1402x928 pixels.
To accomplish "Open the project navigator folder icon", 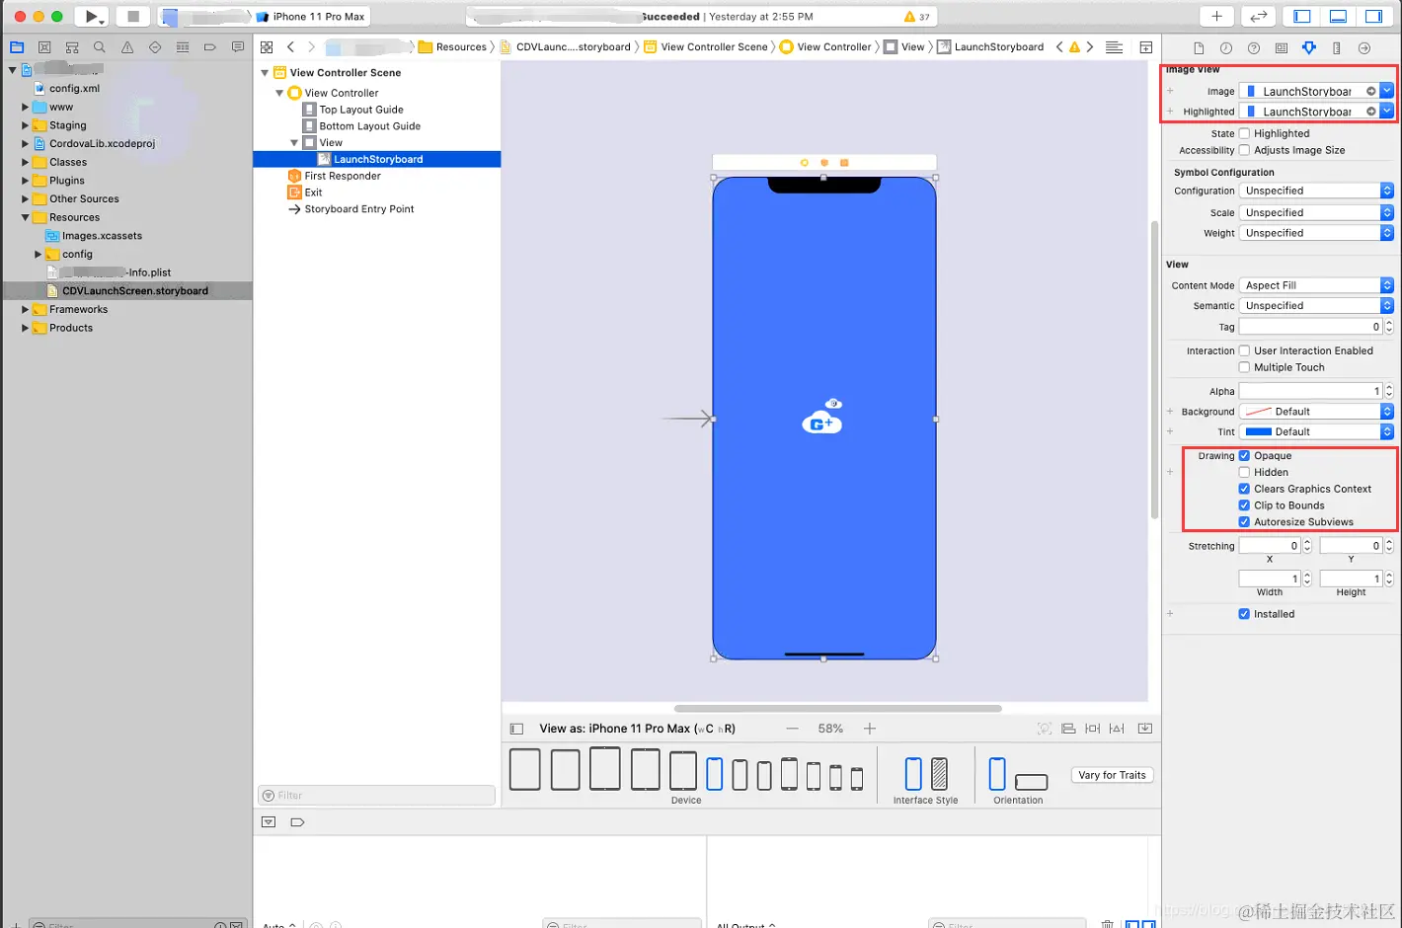I will (17, 47).
